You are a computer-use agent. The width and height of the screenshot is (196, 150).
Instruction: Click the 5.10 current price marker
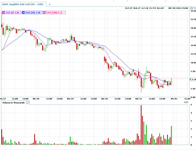coord(193,79)
